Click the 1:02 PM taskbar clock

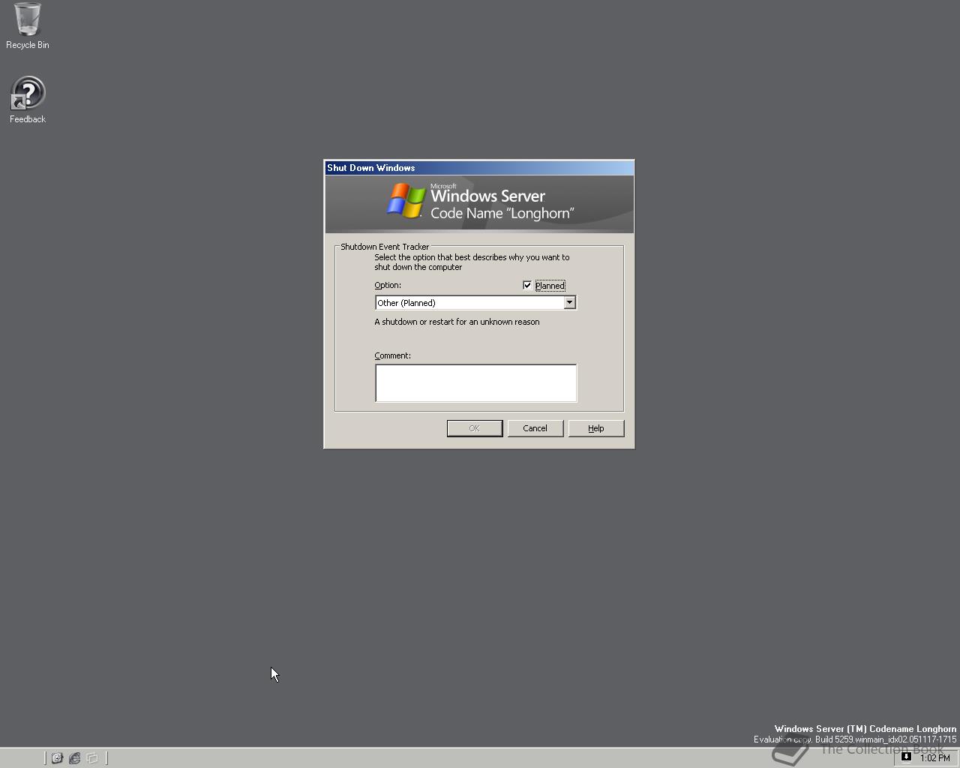pyautogui.click(x=934, y=758)
